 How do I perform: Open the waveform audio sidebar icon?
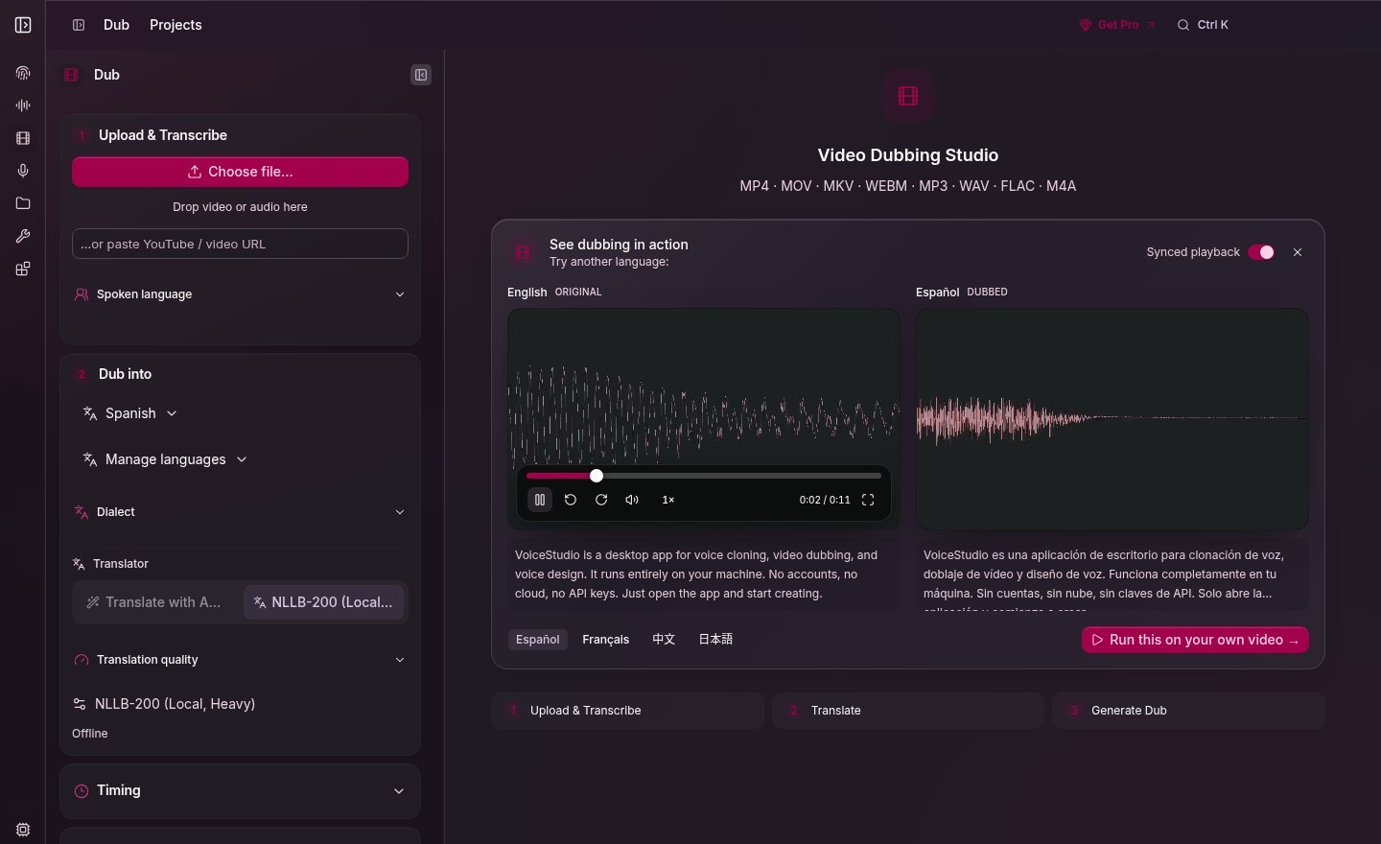(x=23, y=105)
